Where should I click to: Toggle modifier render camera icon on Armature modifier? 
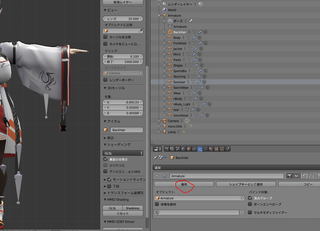pos(290,176)
